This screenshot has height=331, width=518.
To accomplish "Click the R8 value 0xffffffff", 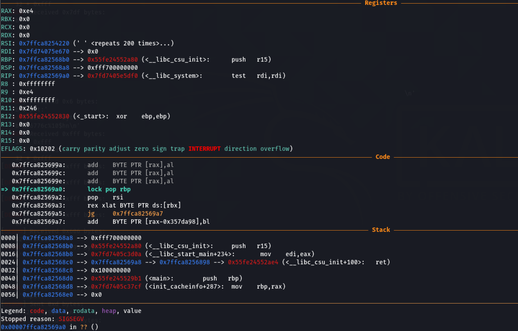I will click(x=37, y=84).
